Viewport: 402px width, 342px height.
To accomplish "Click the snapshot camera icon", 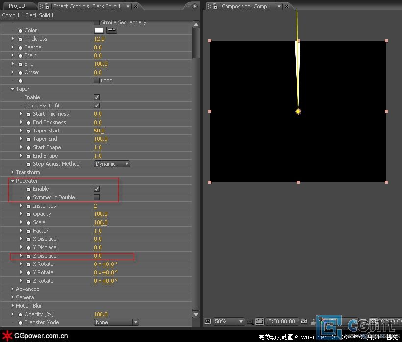I will (x=304, y=321).
